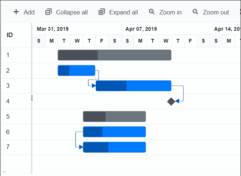Click the blue taskbar in row 7
Viewport: 241px width, 176px height.
click(114, 147)
